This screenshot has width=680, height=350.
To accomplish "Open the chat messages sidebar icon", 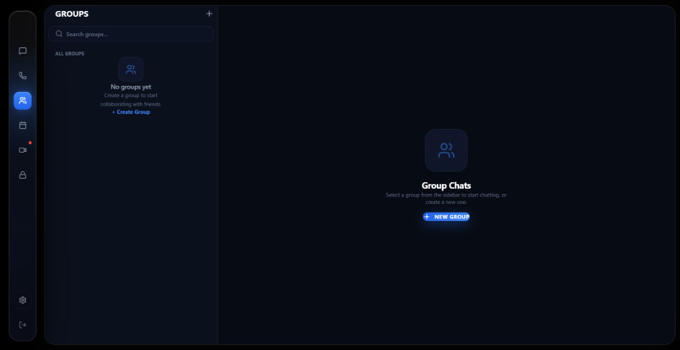I will click(x=23, y=51).
